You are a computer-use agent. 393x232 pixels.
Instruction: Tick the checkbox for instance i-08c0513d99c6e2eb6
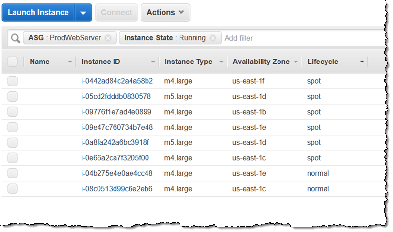[13, 188]
